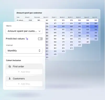The height and width of the screenshot is (100, 105).
Task: Add filter under Customers
Action: coord(24,84)
